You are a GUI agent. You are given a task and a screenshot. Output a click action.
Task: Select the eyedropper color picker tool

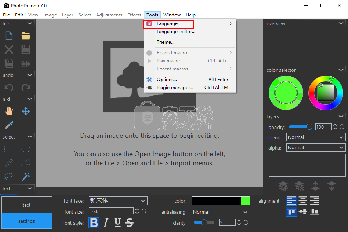(9, 125)
